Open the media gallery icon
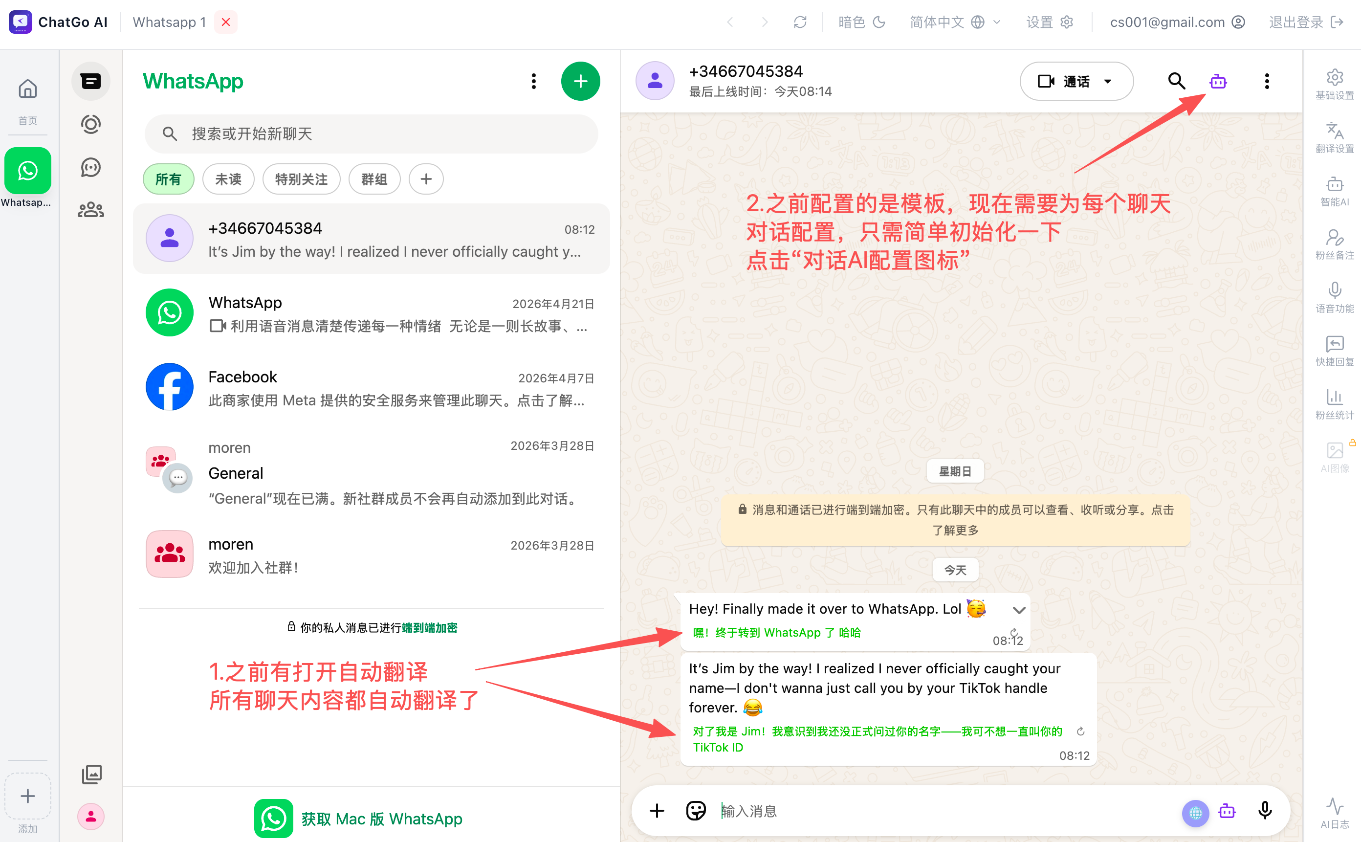 (x=91, y=774)
